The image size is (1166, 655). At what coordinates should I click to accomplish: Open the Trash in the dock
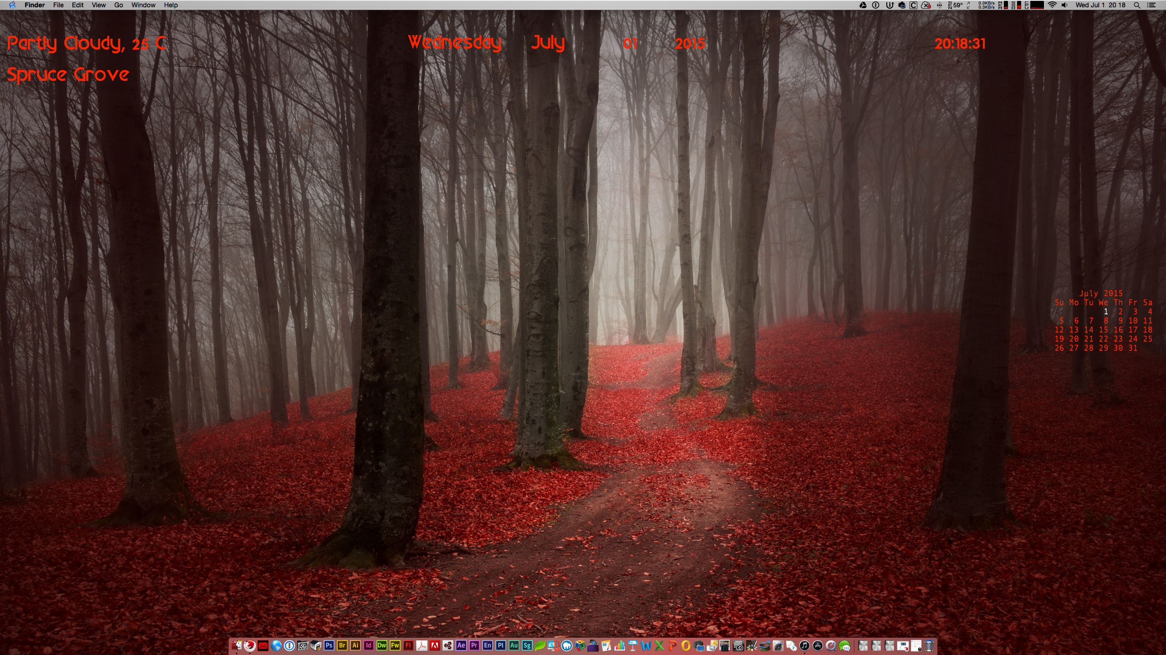point(929,645)
